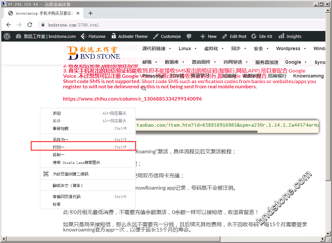Choose 翻成中文（简体） in context menu
The width and height of the screenshot is (332, 243).
[88, 186]
